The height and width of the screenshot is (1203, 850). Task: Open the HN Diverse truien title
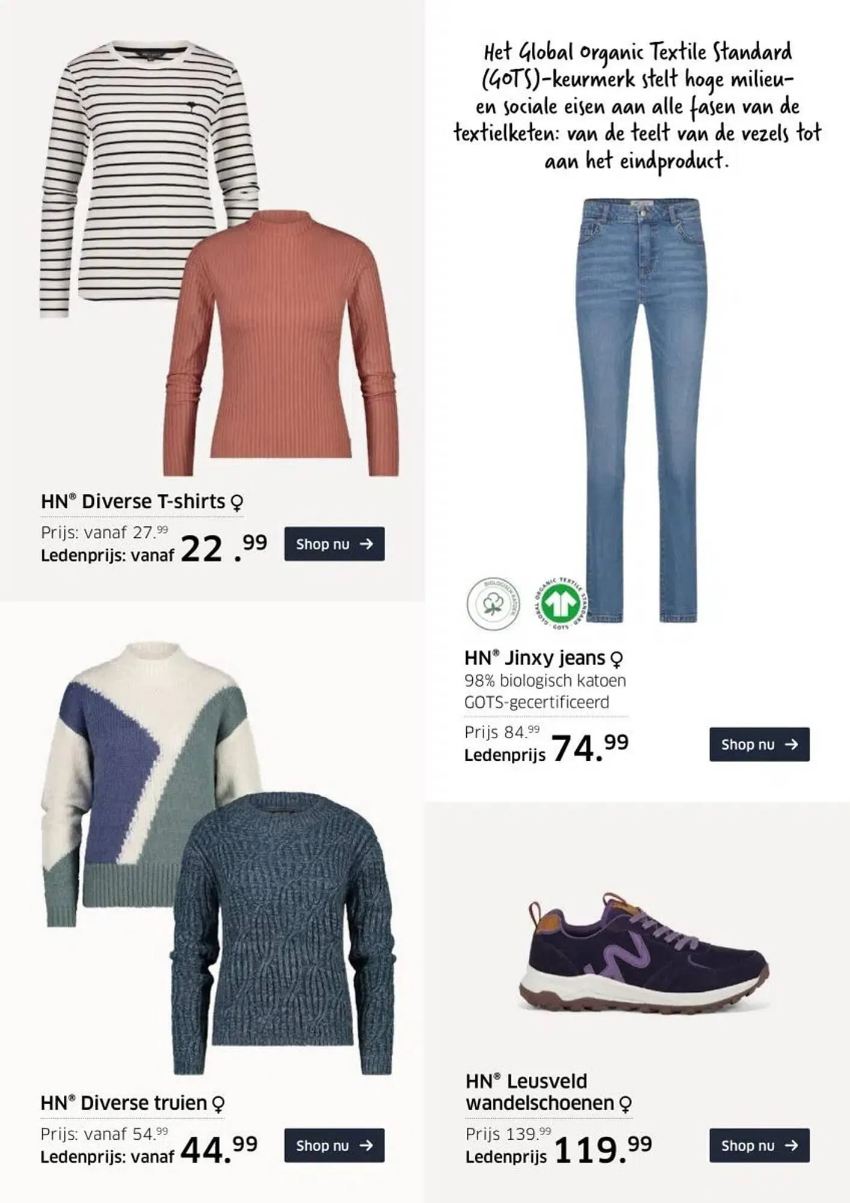124,1103
